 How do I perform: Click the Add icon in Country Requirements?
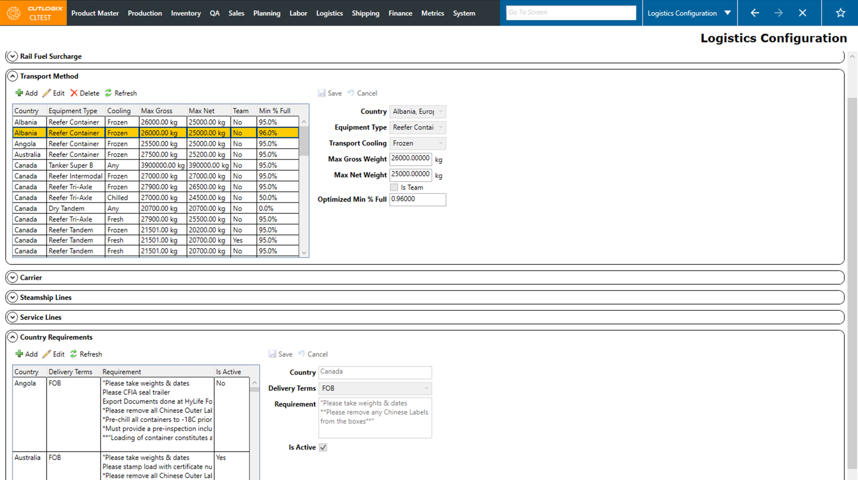click(x=19, y=354)
